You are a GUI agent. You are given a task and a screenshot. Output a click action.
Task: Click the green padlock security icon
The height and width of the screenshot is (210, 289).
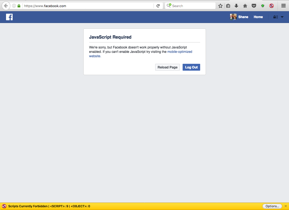[19, 6]
